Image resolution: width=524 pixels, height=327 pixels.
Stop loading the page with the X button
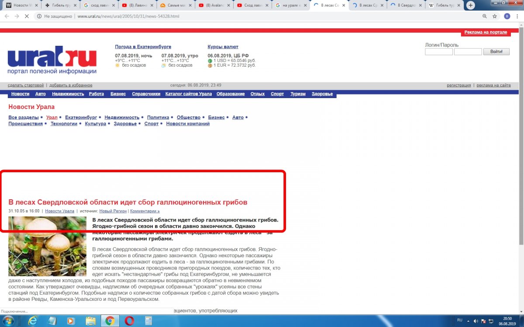(x=27, y=16)
